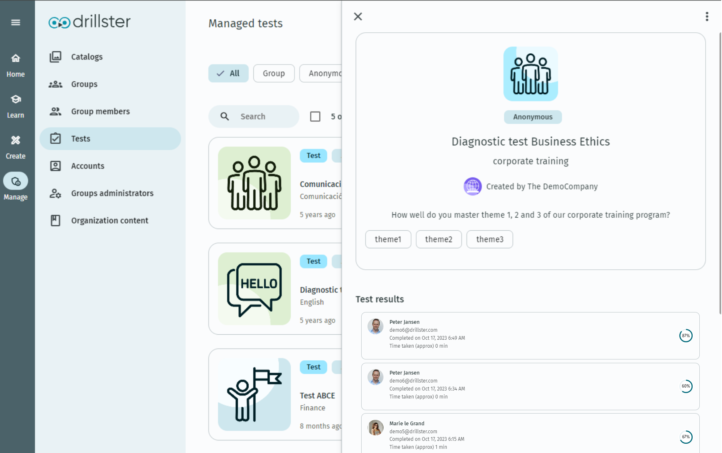This screenshot has height=453, width=722.
Task: Click the Groups people icon
Action: (x=55, y=84)
